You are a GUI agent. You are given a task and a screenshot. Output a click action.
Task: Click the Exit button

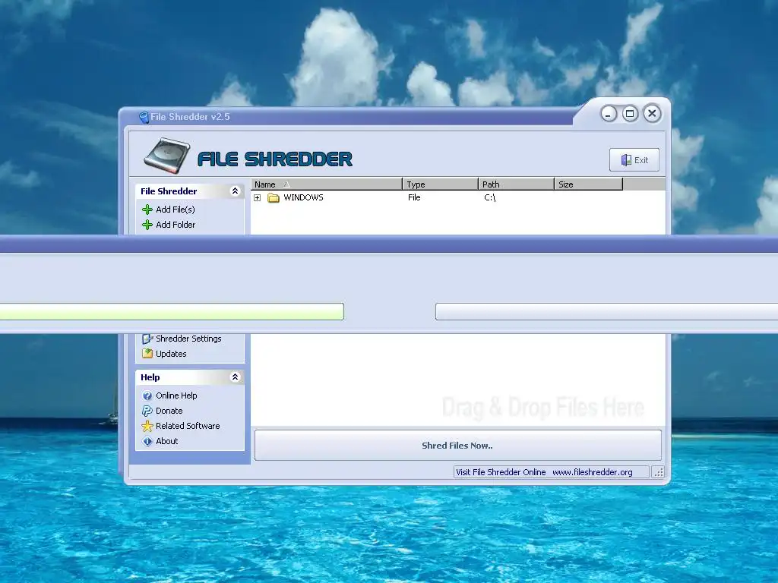[x=634, y=160]
